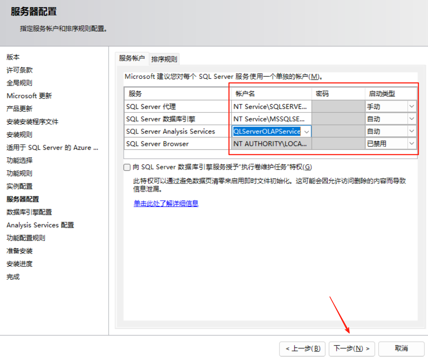Image resolution: width=428 pixels, height=360 pixels.
Task: Select 适用于 SQL Server 的 Azure step
Action: [x=53, y=148]
